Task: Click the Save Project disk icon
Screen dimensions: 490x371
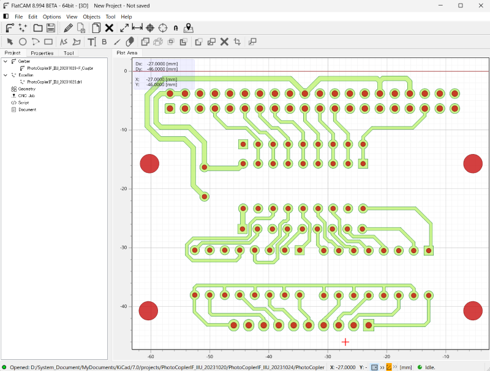Action: 51,28
